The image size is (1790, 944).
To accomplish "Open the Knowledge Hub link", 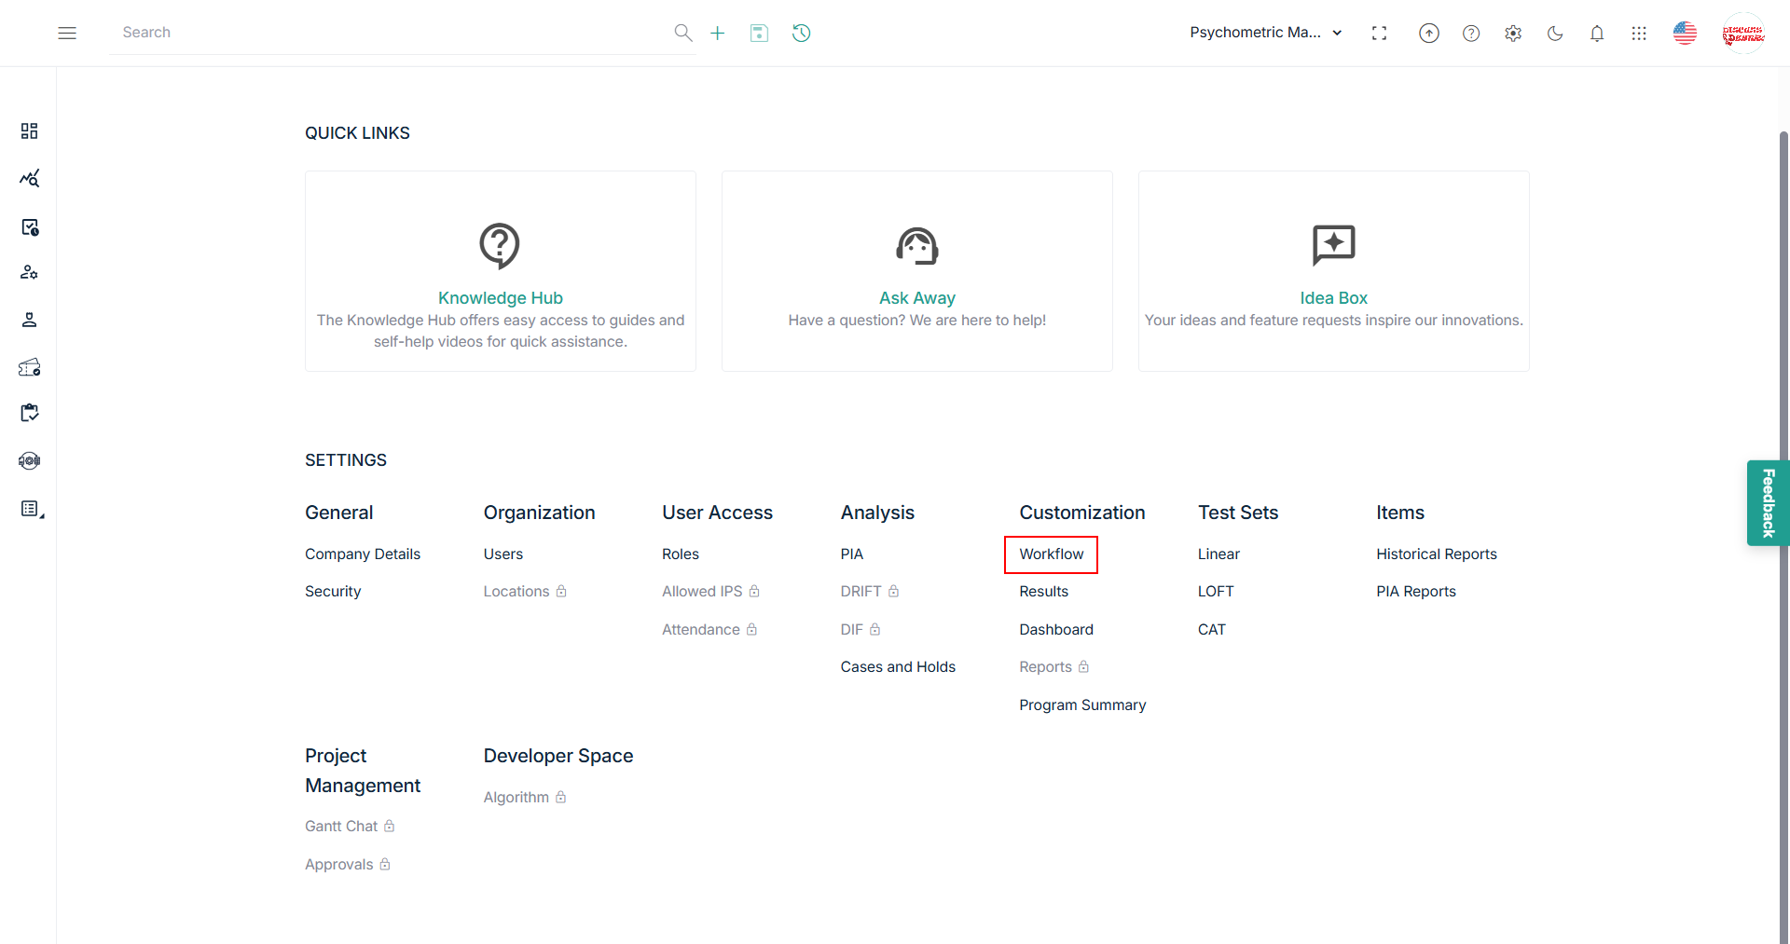I will tap(500, 298).
